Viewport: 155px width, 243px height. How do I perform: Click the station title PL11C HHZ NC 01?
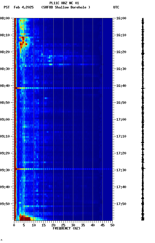tap(64, 3)
